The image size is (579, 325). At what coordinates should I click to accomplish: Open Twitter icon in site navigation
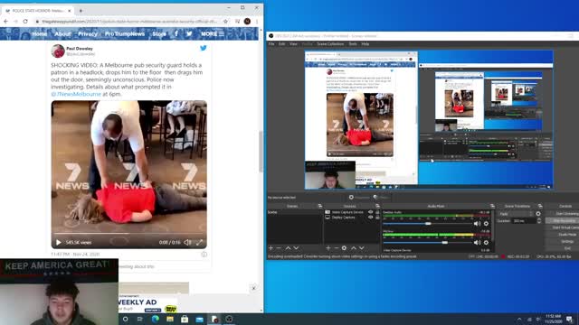point(189,33)
